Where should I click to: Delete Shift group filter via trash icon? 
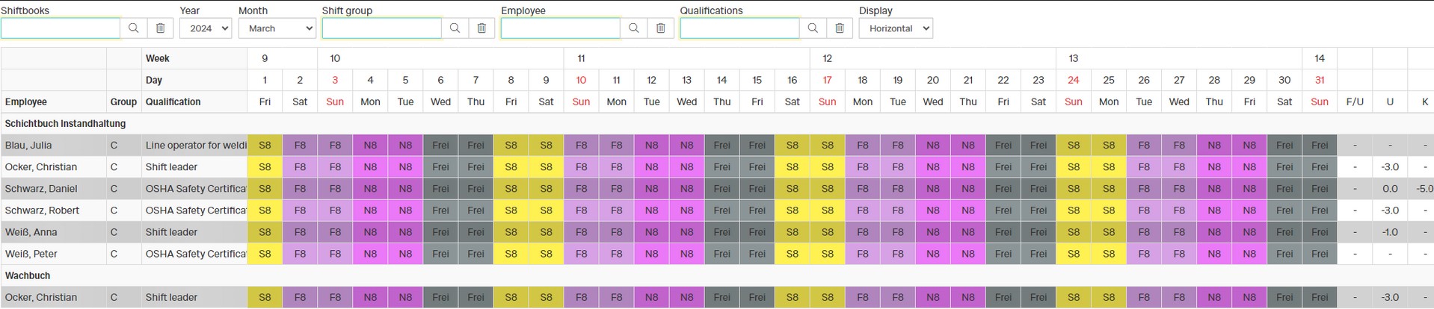tap(481, 28)
